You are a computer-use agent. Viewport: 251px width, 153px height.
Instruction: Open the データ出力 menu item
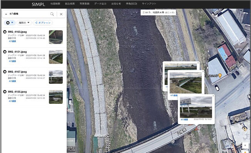coord(100,4)
